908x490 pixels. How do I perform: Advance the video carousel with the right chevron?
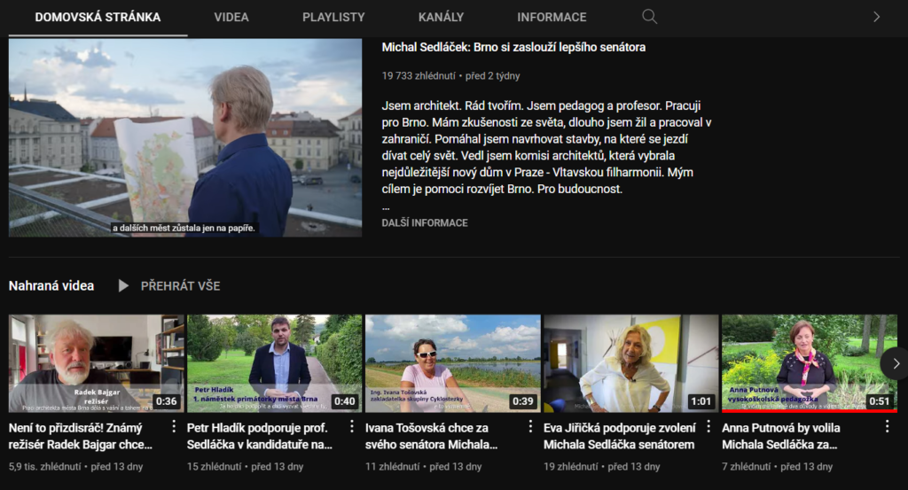pyautogui.click(x=896, y=363)
